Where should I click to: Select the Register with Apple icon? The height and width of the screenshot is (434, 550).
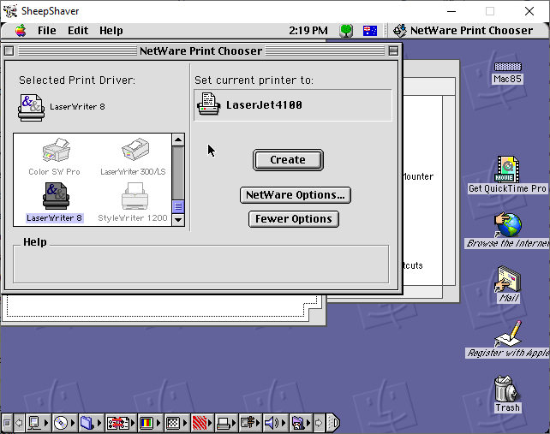click(x=507, y=339)
